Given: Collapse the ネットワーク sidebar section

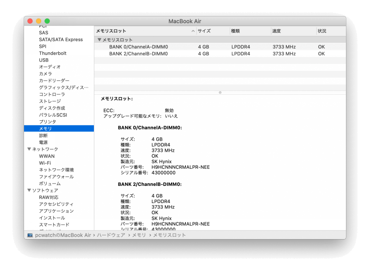Looking at the screenshot, I should point(29,149).
